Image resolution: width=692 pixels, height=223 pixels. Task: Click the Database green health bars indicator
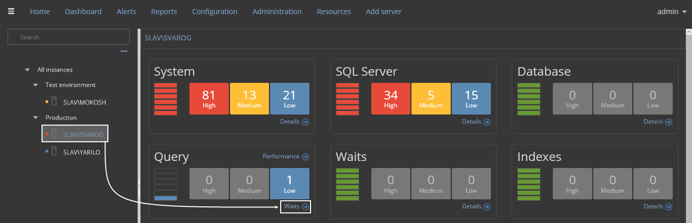[x=529, y=99]
